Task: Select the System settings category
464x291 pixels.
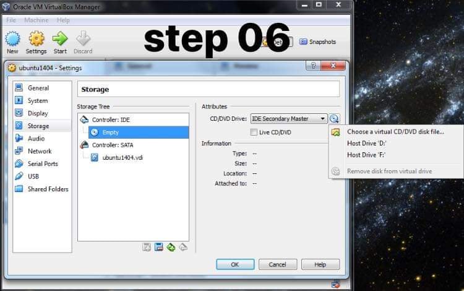Action: tap(42, 101)
